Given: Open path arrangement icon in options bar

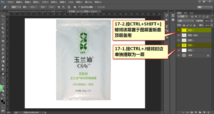Looking at the screenshot, I should coord(69,7).
